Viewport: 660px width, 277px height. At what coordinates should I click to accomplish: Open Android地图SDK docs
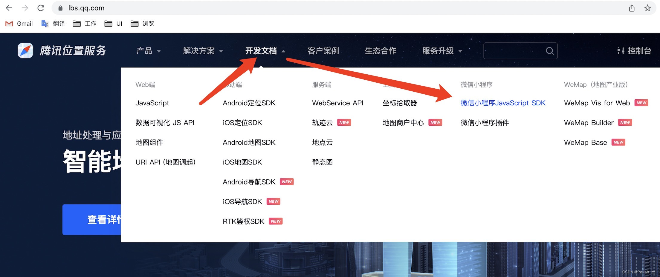click(x=249, y=142)
